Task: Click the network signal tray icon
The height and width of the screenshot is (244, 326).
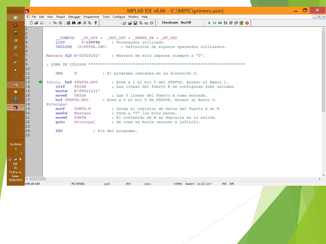Action: pyautogui.click(x=15, y=159)
